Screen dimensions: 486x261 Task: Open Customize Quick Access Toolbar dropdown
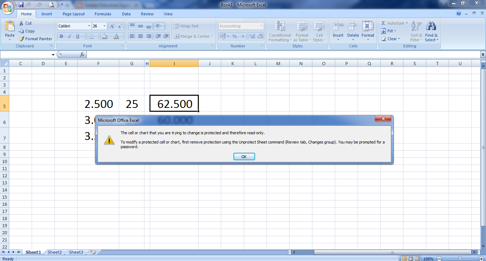click(62, 5)
